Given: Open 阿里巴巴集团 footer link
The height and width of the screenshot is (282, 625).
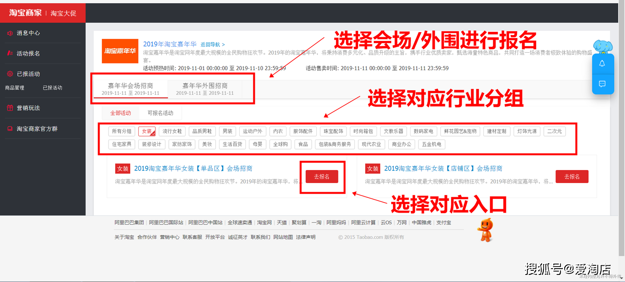Looking at the screenshot, I should pos(129,223).
